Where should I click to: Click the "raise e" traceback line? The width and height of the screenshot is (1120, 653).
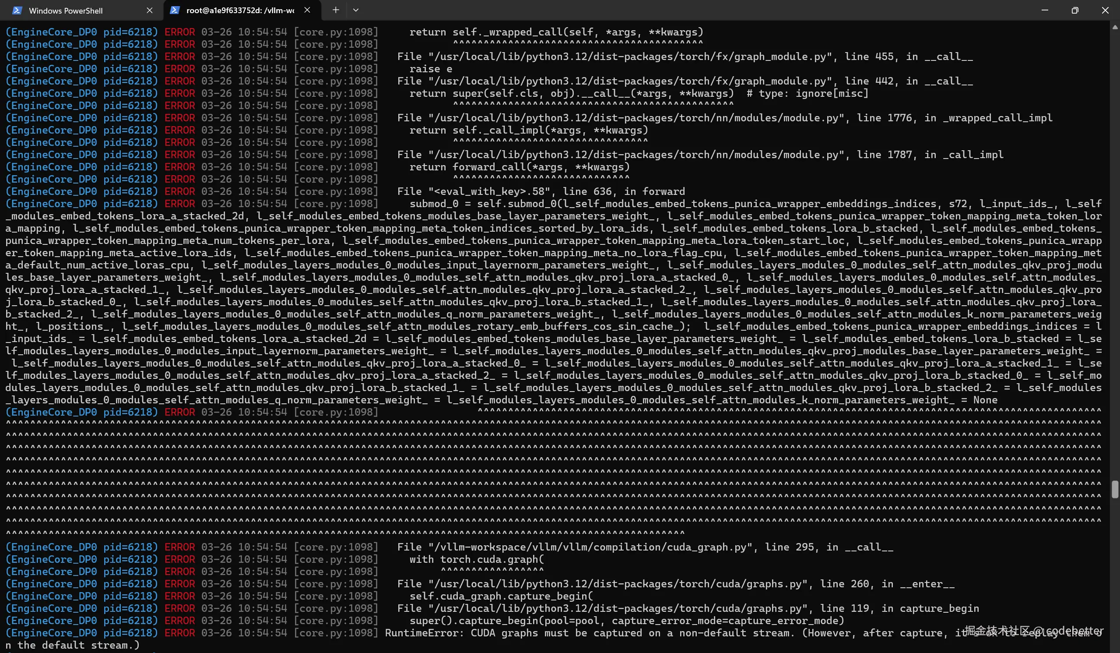[x=430, y=69]
